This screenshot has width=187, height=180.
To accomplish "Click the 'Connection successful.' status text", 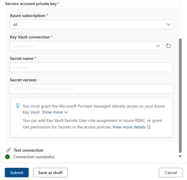I will click(34, 157).
